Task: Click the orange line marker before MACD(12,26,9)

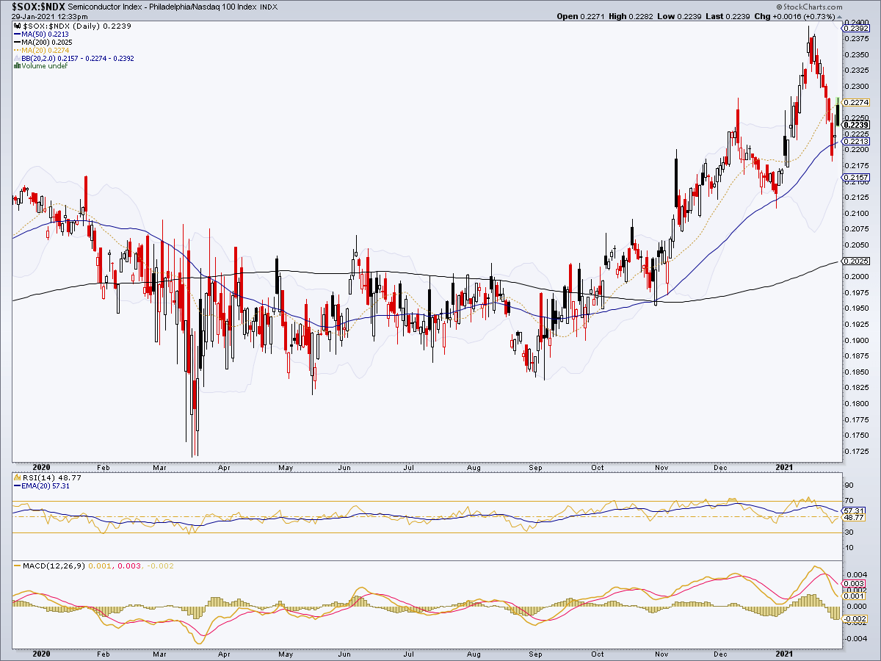Action: coord(17,567)
